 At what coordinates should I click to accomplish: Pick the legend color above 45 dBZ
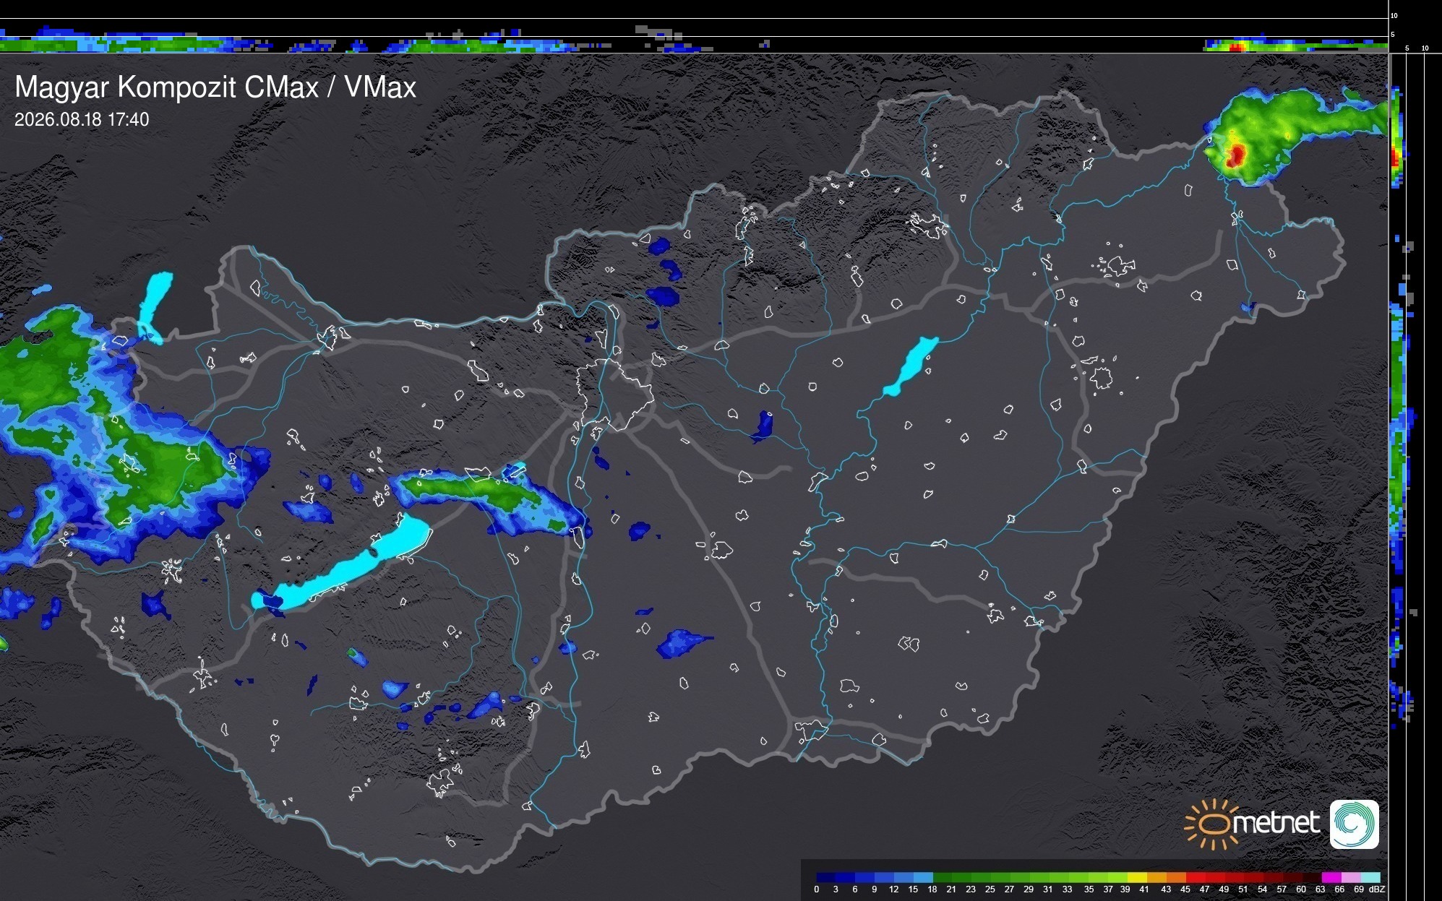1196,877
